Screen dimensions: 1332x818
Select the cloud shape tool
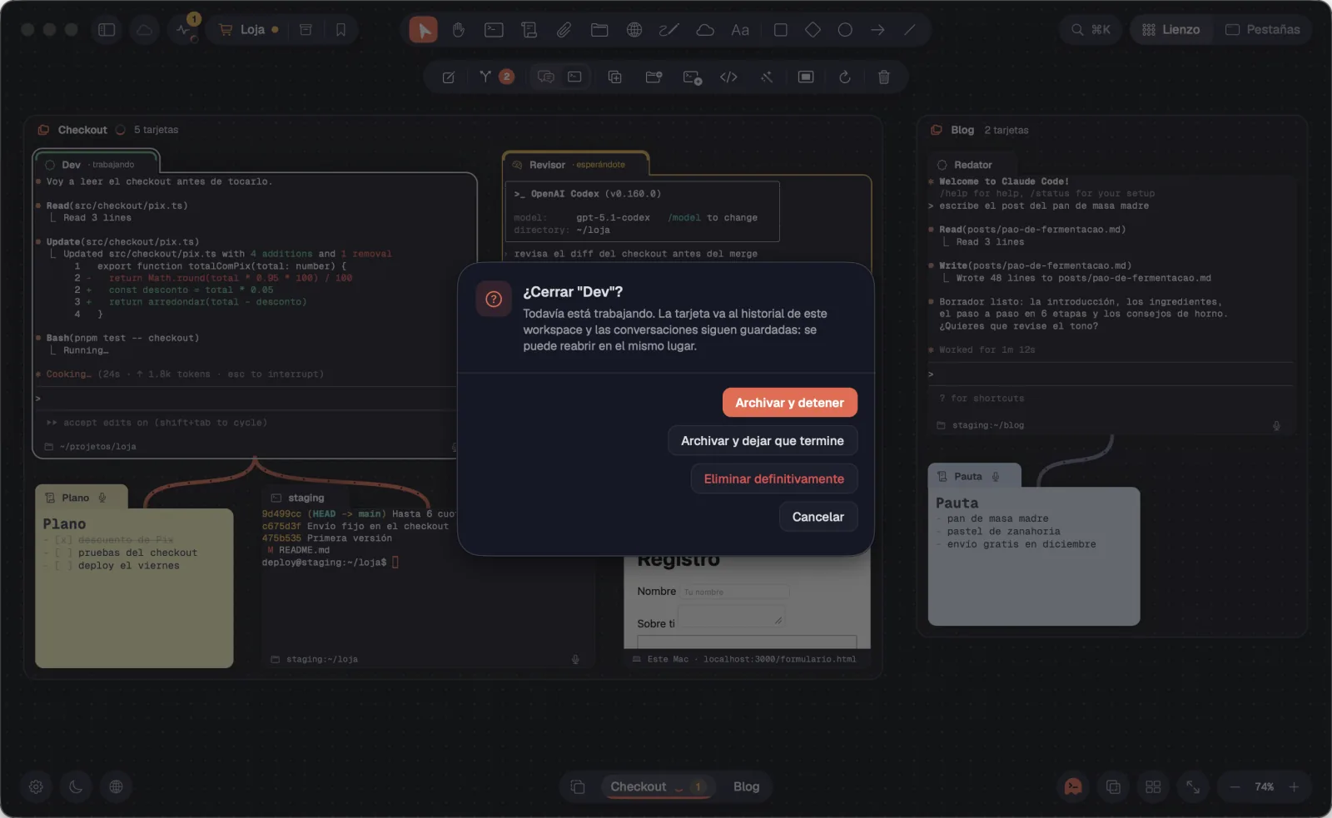coord(705,30)
